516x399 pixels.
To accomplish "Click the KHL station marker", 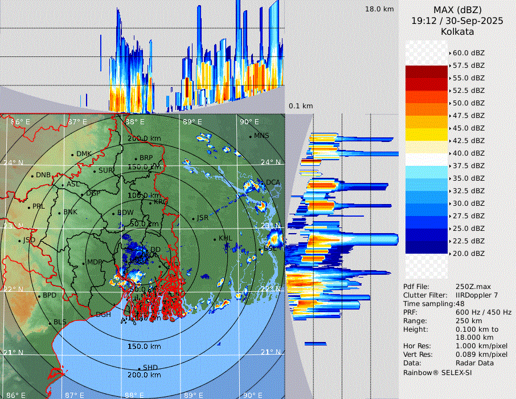I will pos(215,239).
